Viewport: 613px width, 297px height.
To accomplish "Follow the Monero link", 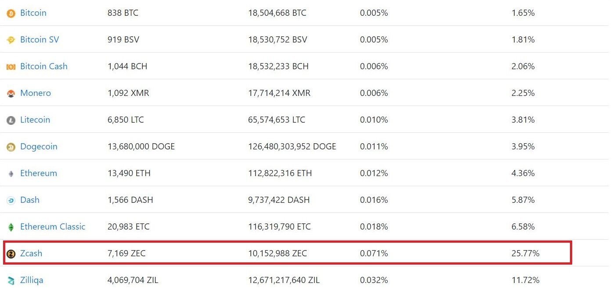I will pyautogui.click(x=36, y=93).
